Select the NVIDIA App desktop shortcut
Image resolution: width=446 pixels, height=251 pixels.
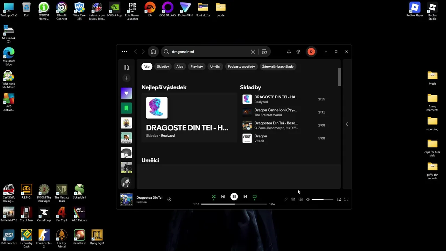[x=115, y=10]
